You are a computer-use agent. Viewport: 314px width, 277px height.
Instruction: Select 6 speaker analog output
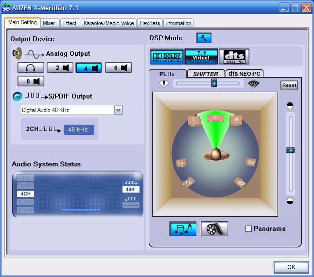tap(118, 67)
